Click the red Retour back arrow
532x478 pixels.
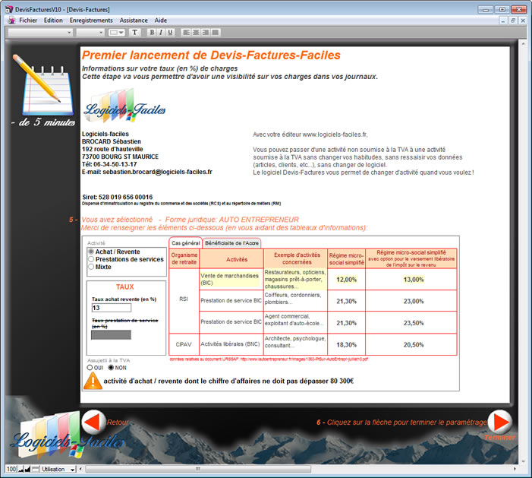[x=93, y=422]
